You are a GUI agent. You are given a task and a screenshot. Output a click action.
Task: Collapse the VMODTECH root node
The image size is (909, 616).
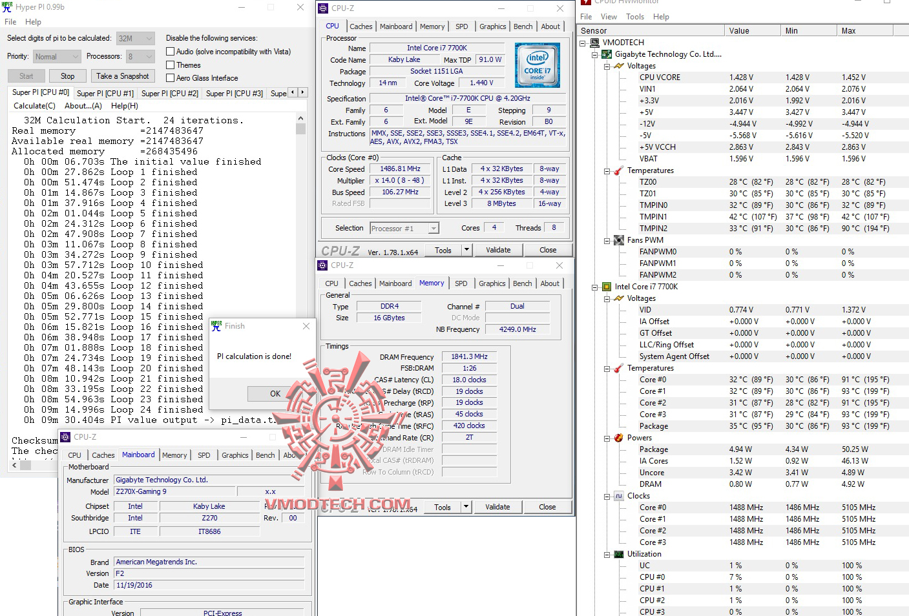point(583,43)
